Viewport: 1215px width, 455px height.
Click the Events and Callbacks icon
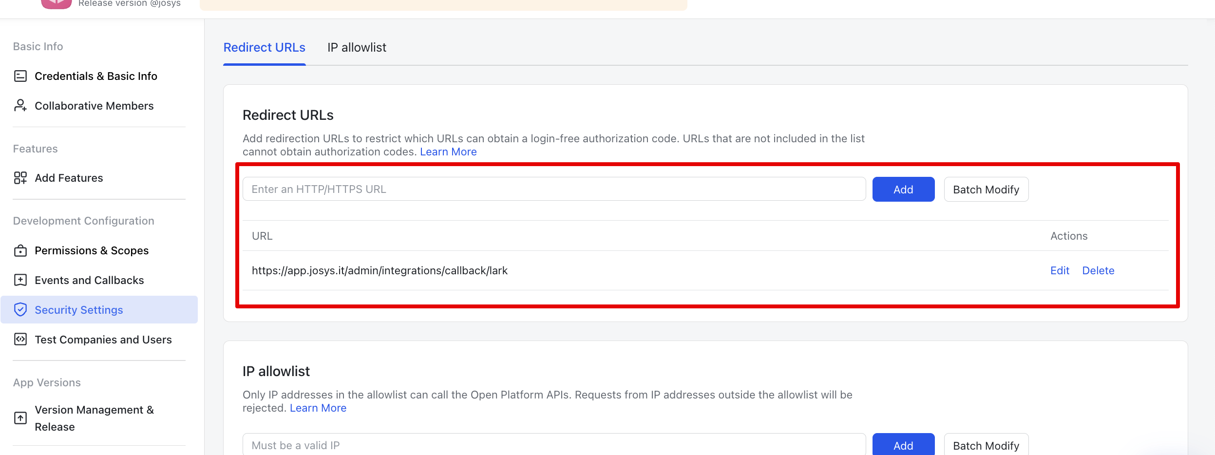(x=20, y=280)
